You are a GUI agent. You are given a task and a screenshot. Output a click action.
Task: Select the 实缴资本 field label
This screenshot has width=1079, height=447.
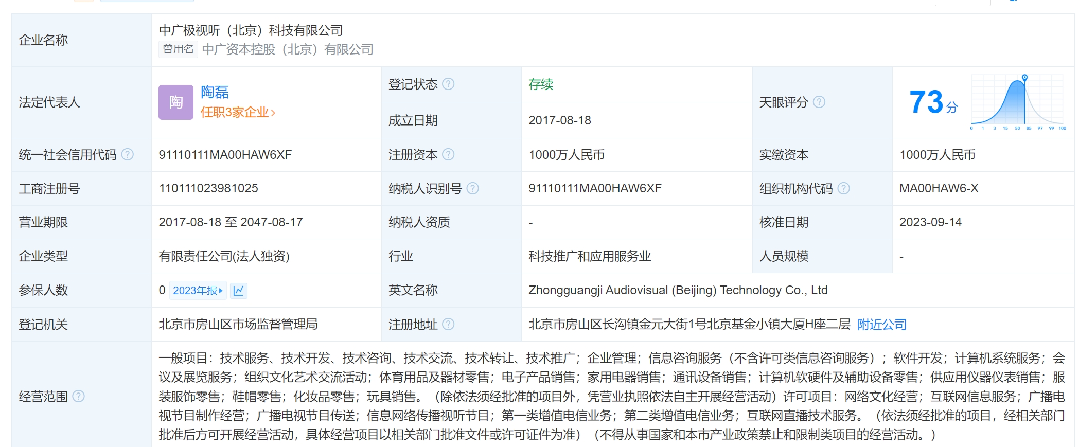pyautogui.click(x=784, y=155)
